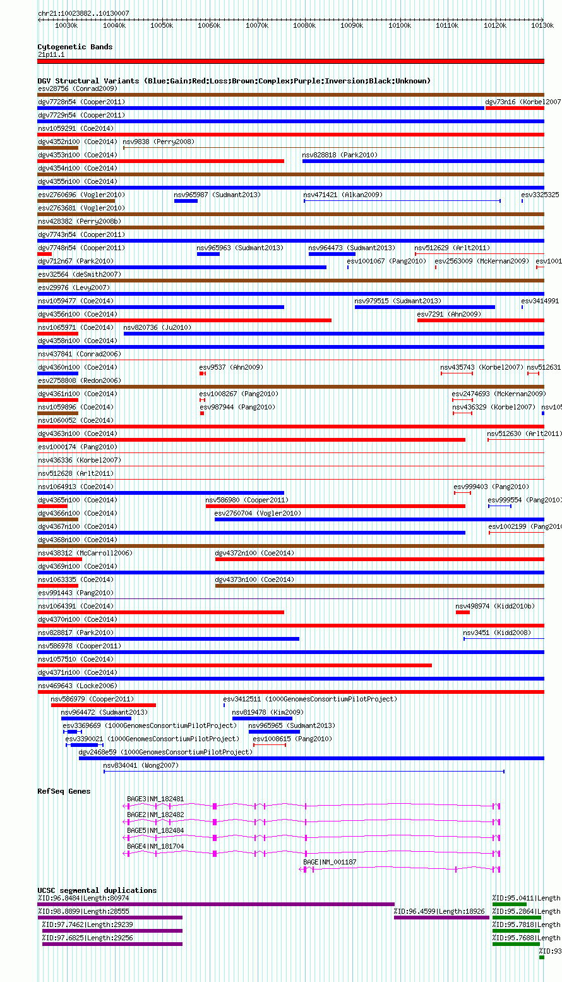The height and width of the screenshot is (982, 562).
Task: Click the nsv469643 (Locke2006) variant label
Action: (x=78, y=686)
